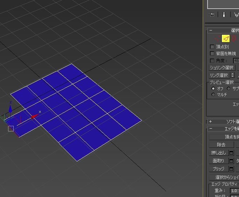
Task: Collapse the エッジを編集 rollout
Action: click(x=211, y=129)
